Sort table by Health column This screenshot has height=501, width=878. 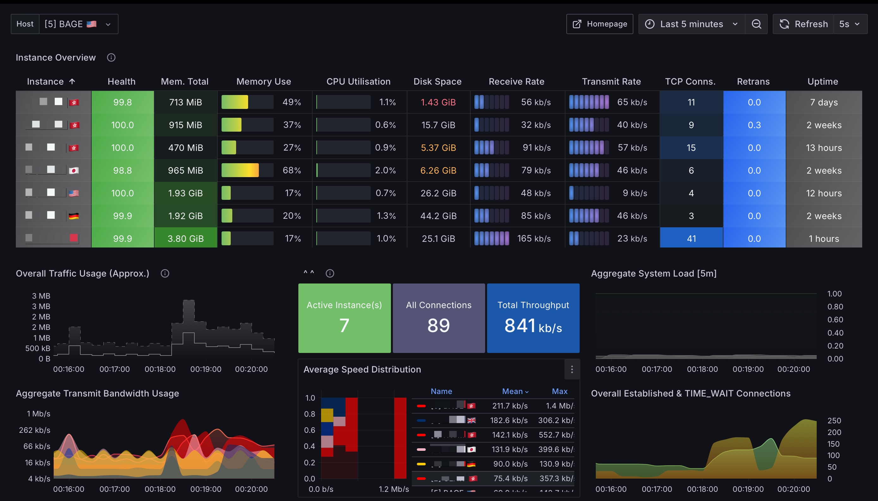coord(122,81)
